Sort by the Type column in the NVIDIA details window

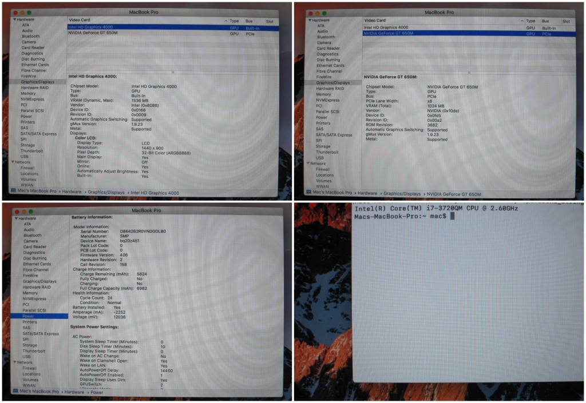[x=530, y=21]
